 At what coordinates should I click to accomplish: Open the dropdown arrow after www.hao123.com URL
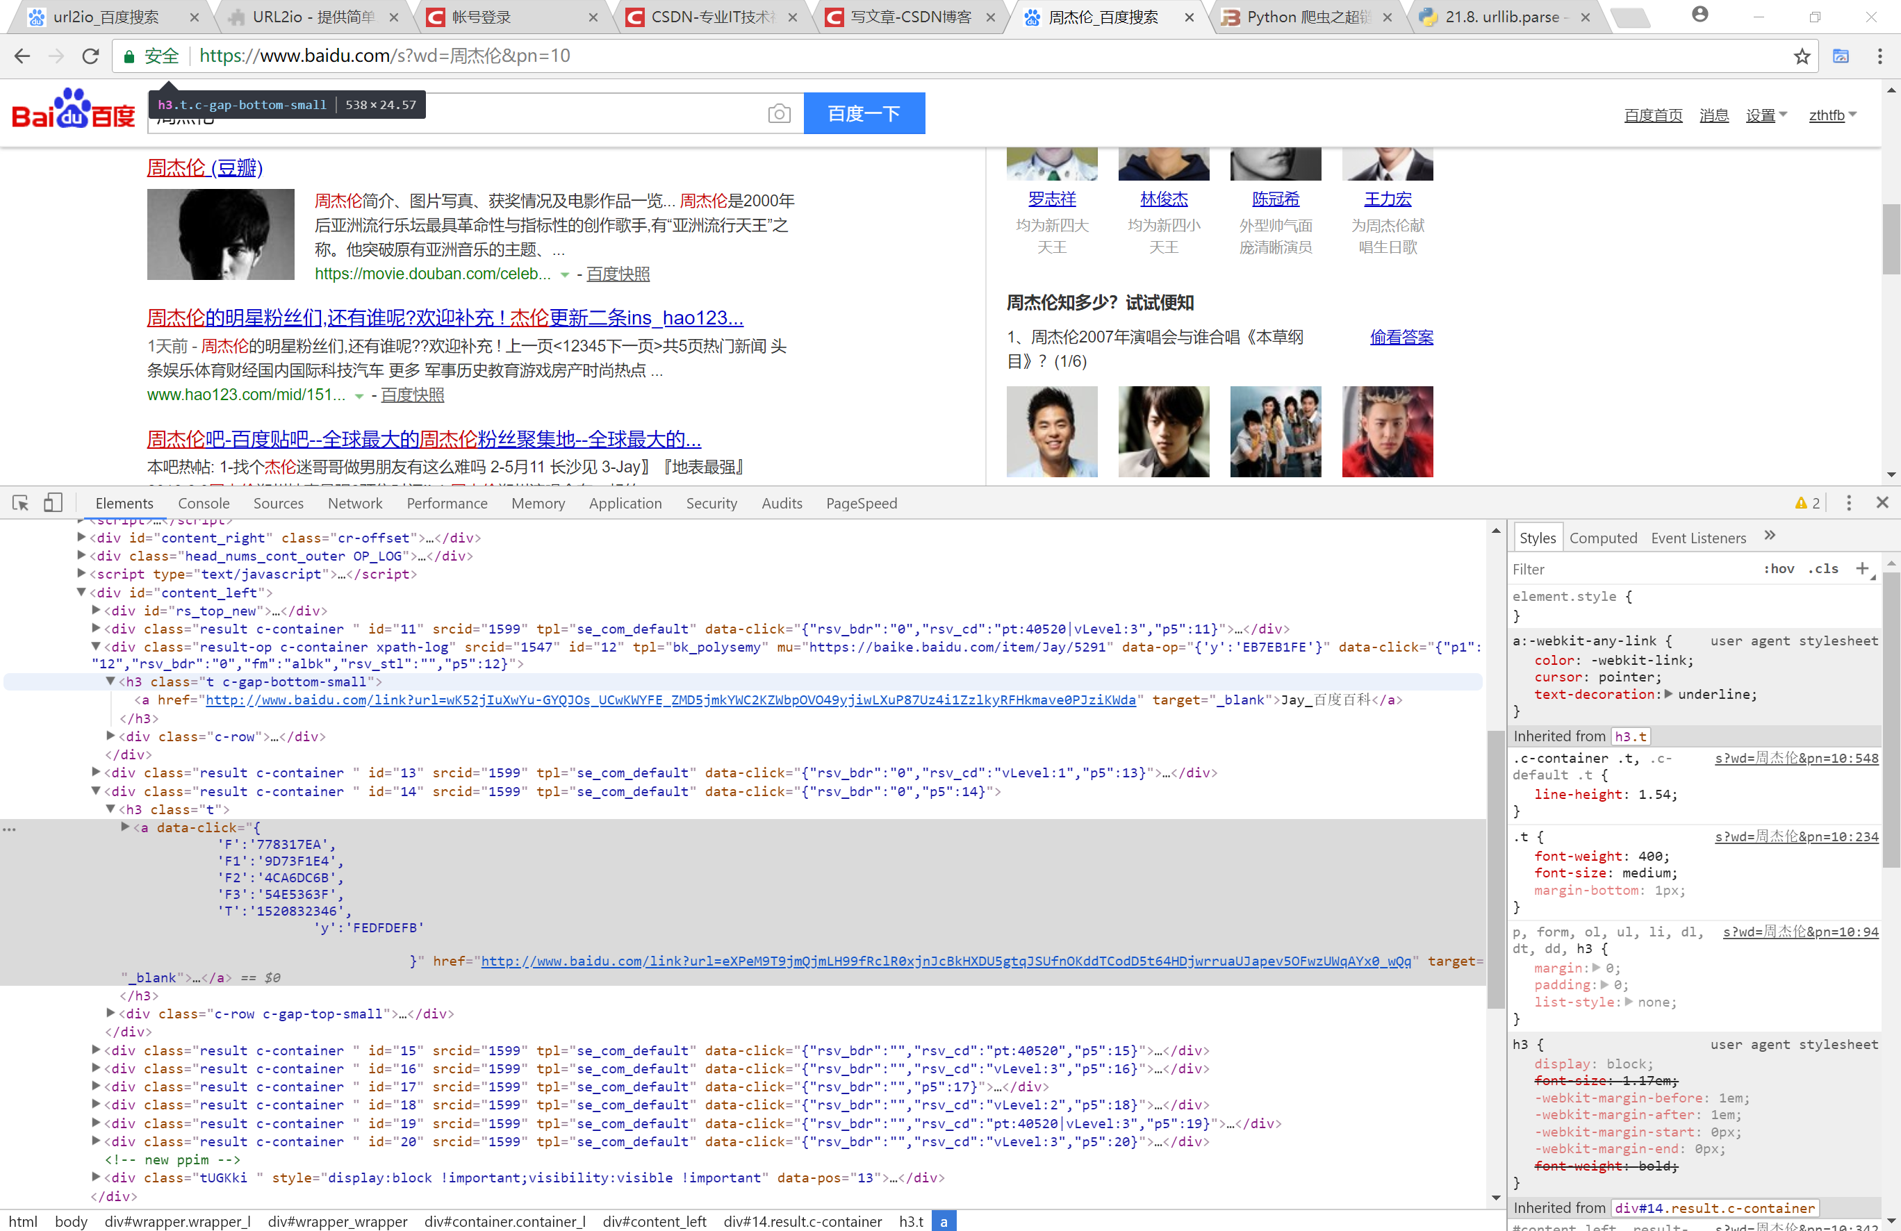click(359, 396)
